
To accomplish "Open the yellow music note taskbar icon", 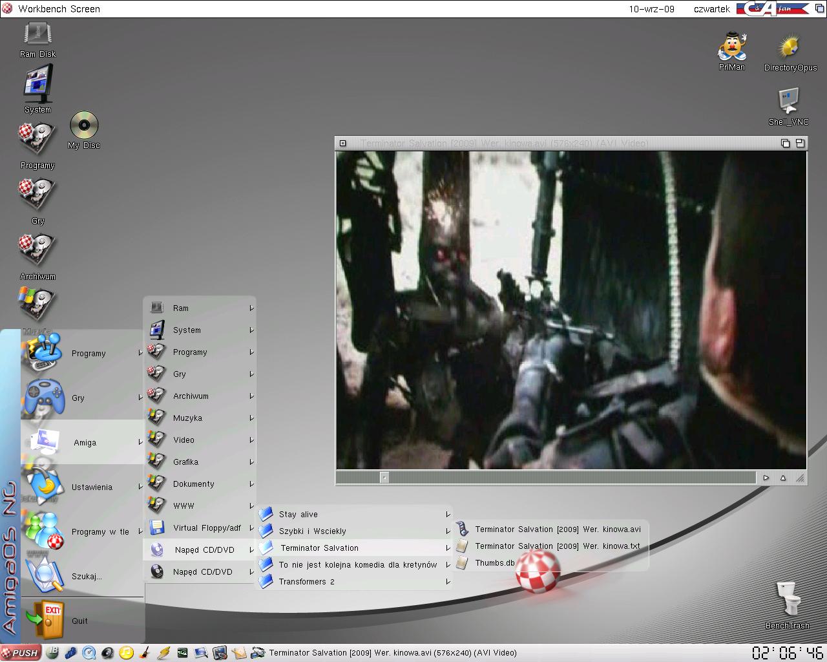I will click(x=127, y=653).
